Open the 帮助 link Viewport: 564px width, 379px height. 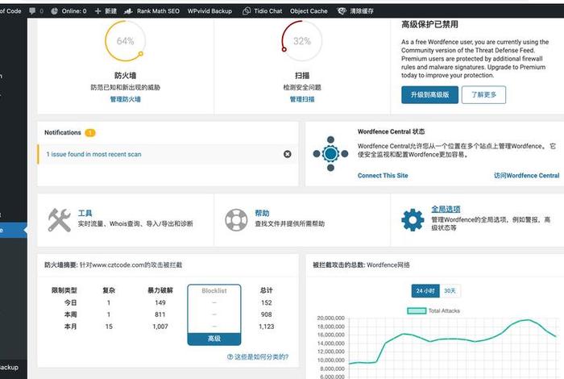(262, 213)
